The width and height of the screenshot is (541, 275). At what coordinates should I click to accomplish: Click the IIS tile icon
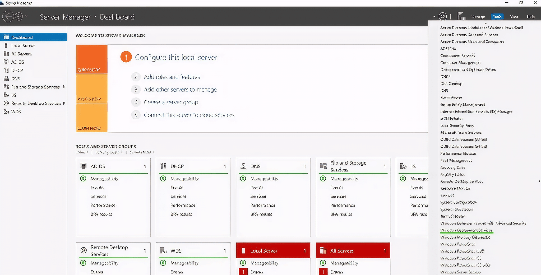click(x=403, y=166)
